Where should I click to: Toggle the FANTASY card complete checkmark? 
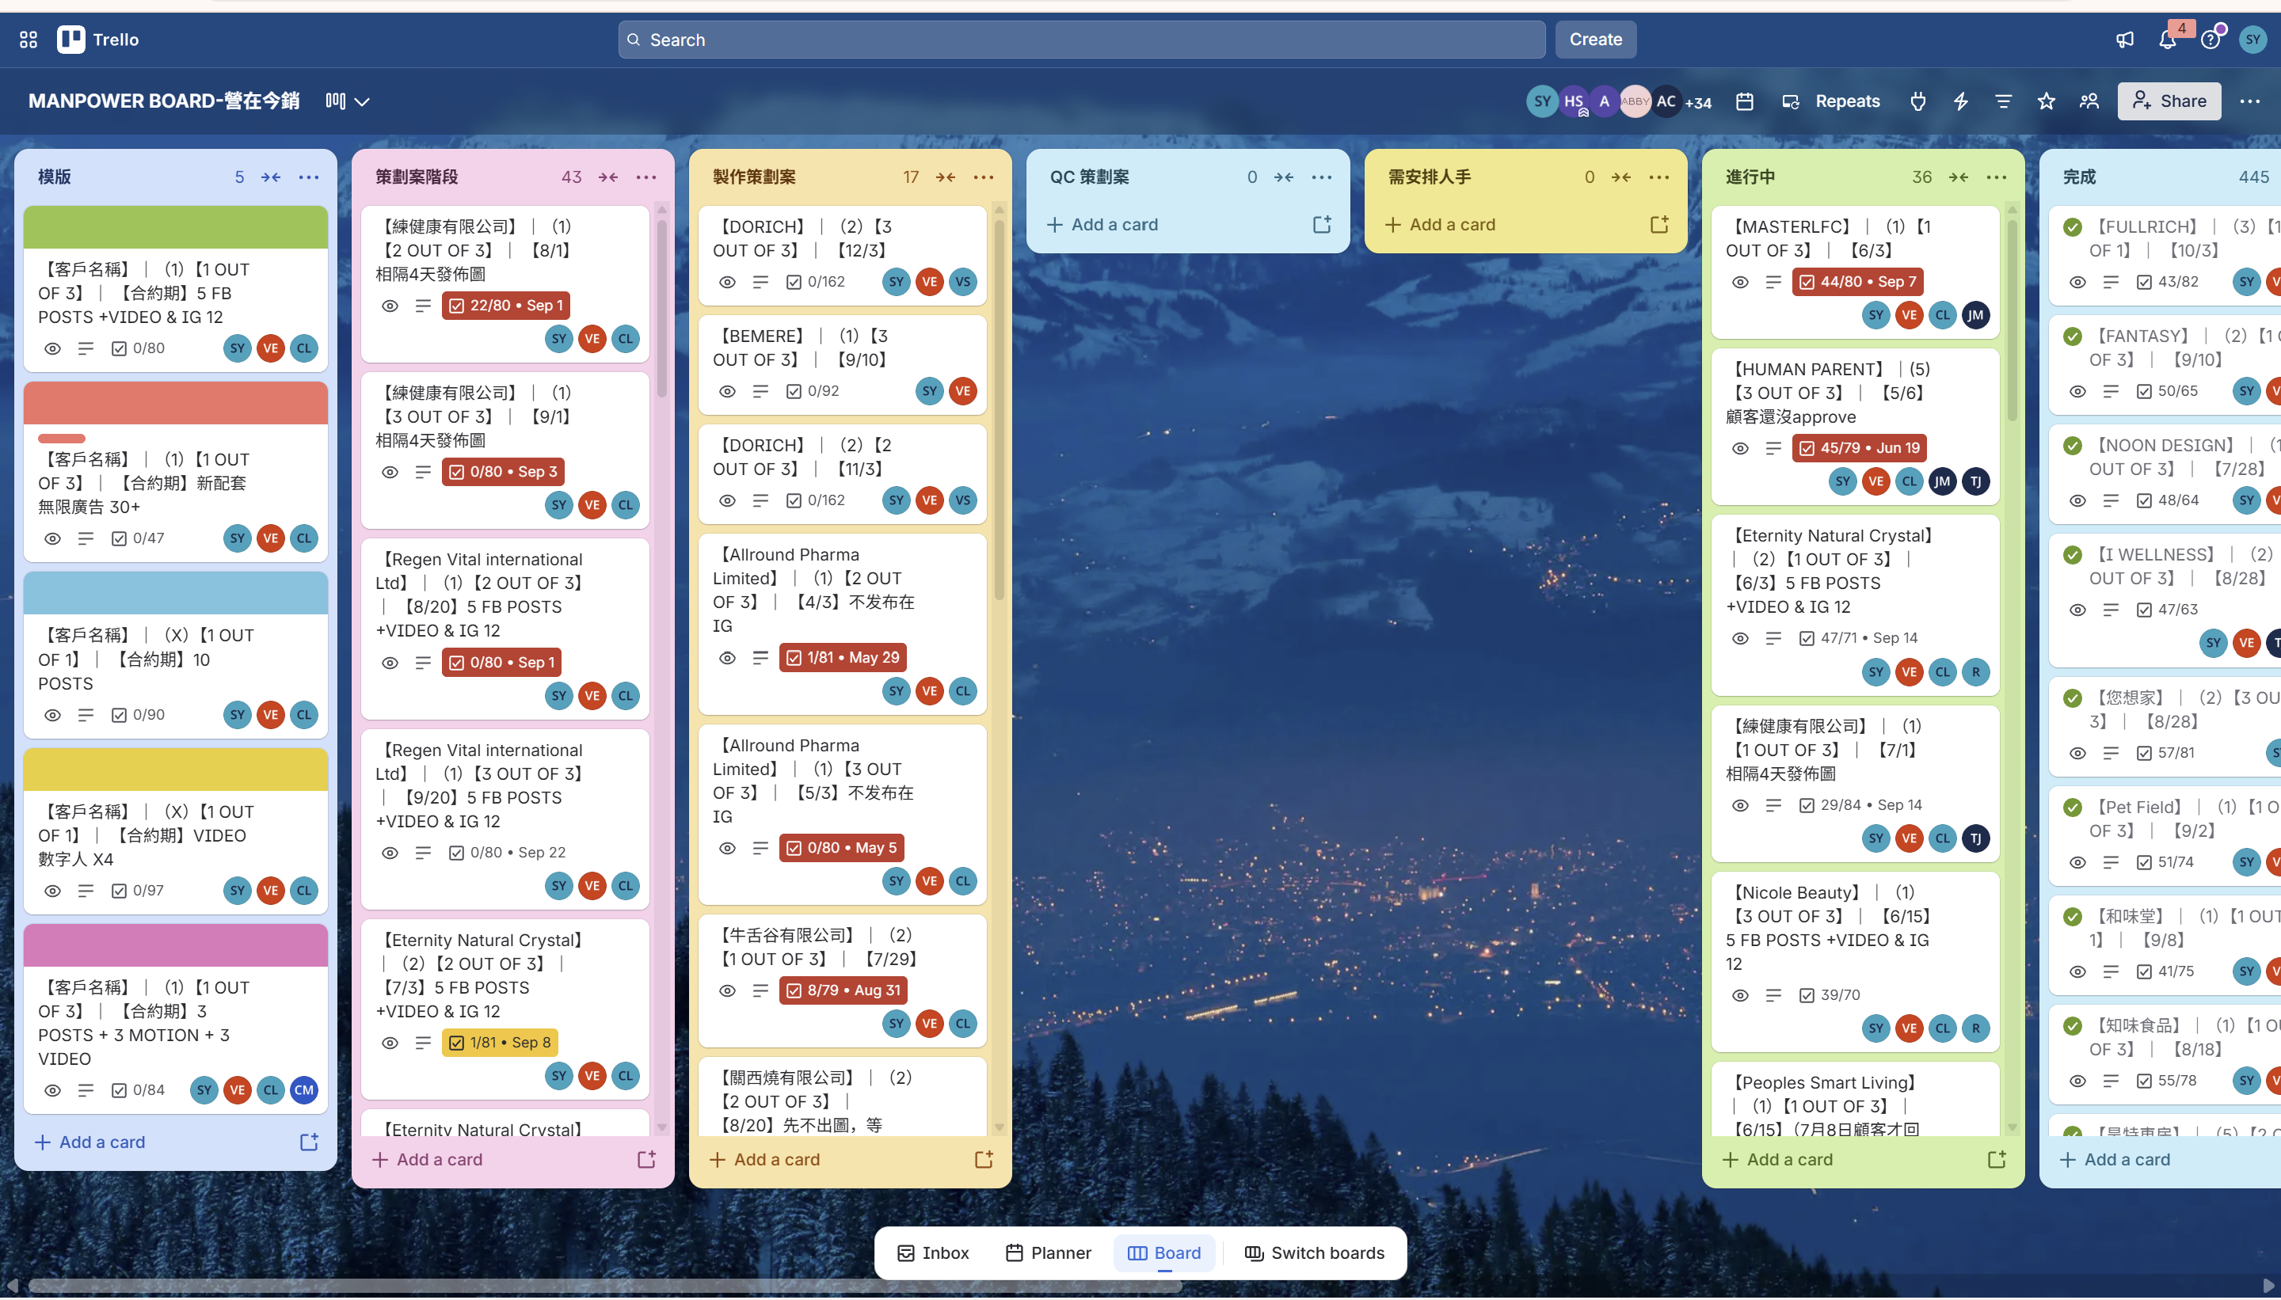(x=2073, y=336)
